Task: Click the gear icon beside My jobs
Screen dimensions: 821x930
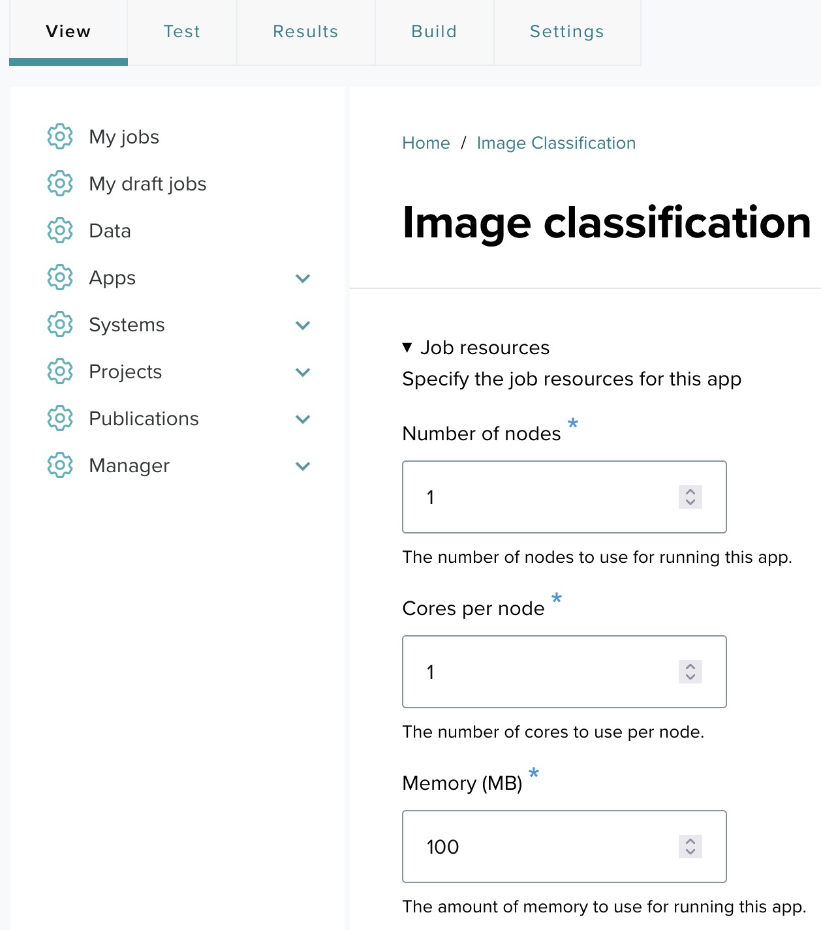Action: (59, 136)
